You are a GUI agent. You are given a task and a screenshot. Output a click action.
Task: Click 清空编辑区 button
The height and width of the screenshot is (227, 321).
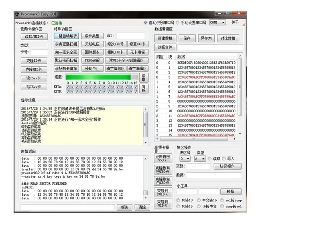coord(138,69)
